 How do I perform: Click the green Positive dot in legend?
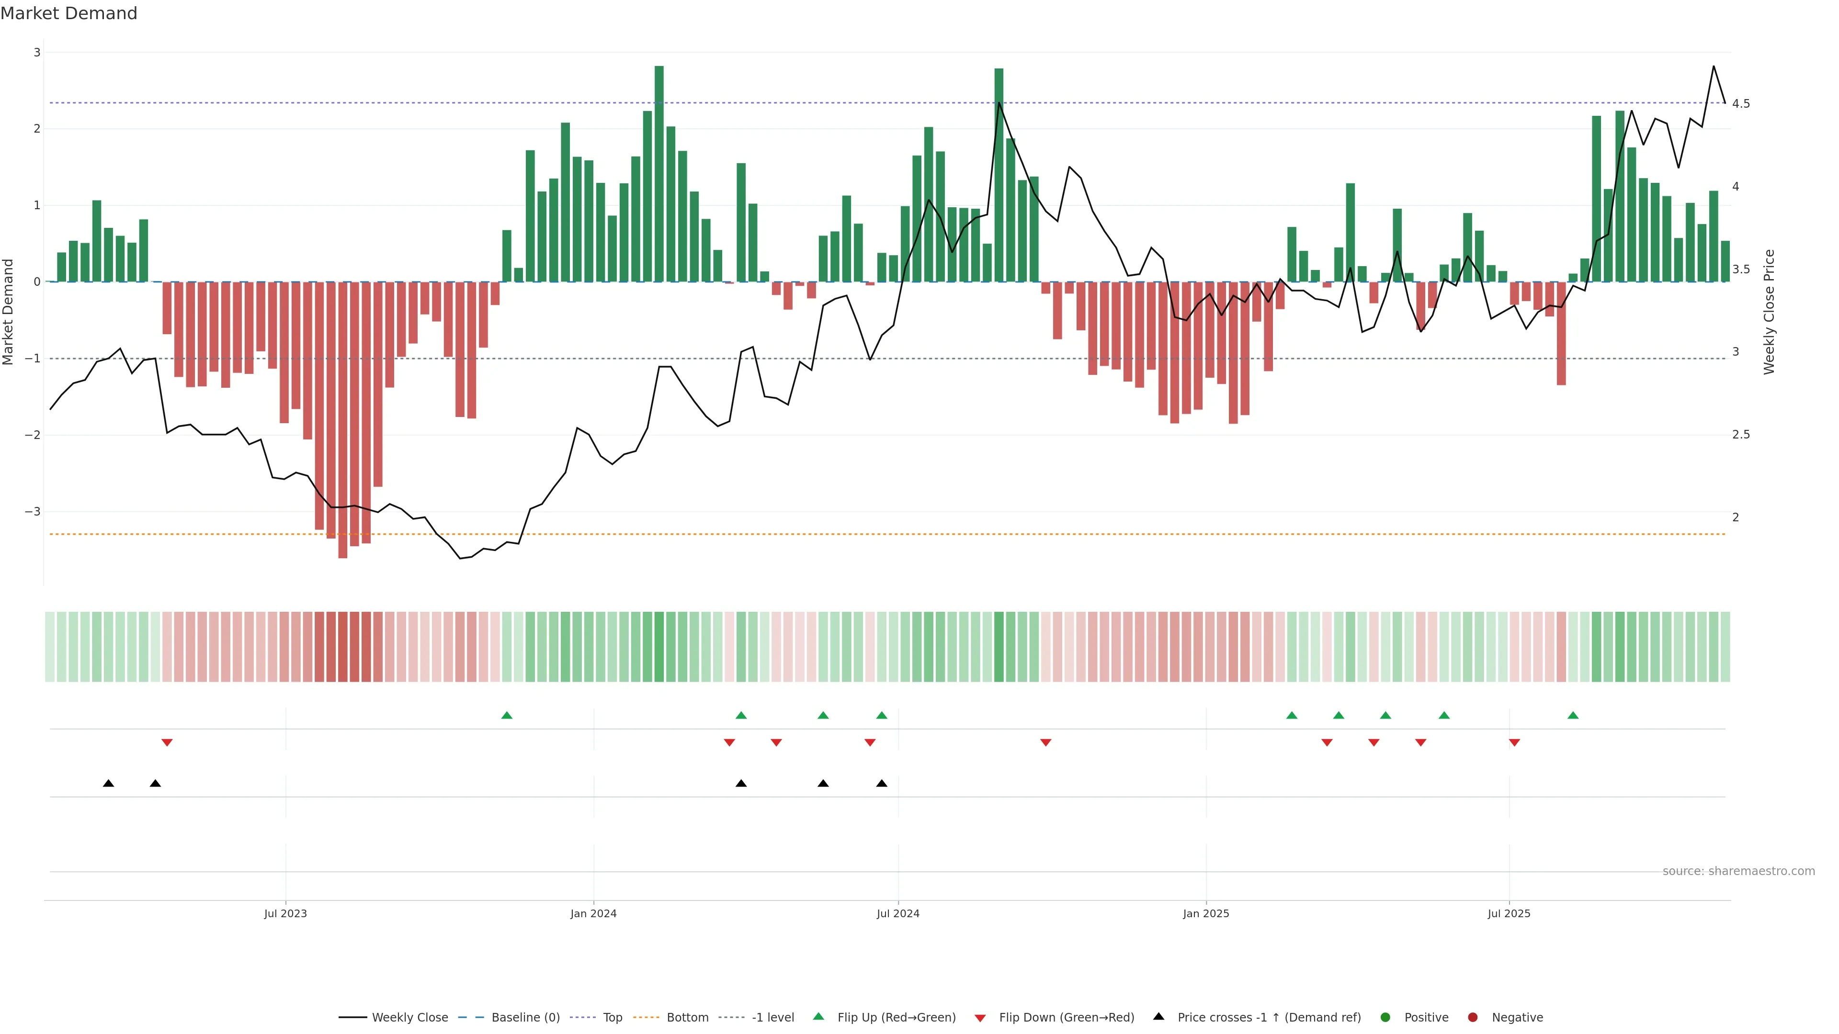tap(1385, 1018)
